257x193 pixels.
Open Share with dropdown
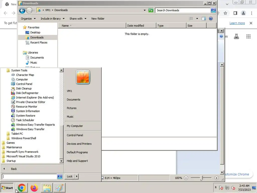[78, 19]
